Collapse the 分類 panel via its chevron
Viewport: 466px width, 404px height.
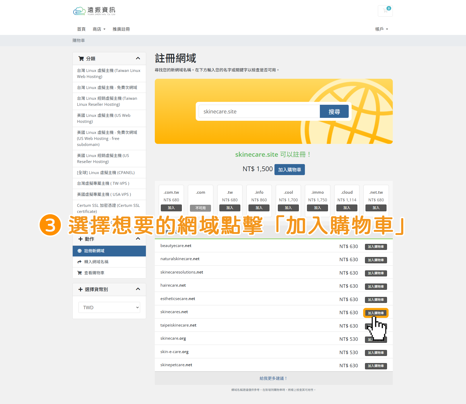138,59
